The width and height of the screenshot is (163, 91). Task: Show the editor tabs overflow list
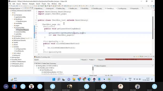[x=143, y=8]
